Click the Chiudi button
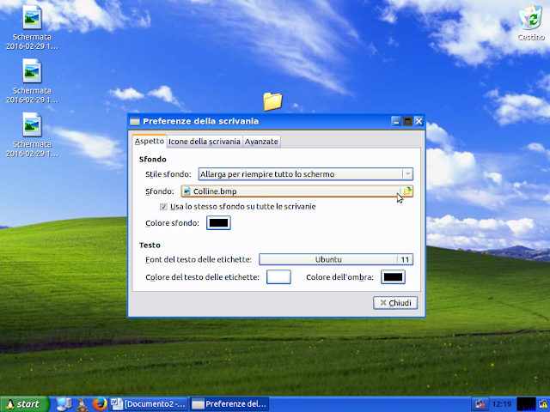The image size is (550, 412). tap(395, 303)
